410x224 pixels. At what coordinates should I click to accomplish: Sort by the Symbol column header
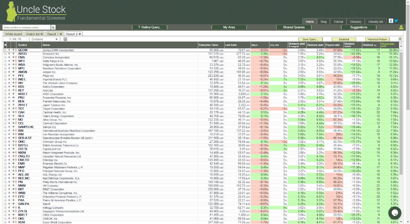click(x=29, y=45)
